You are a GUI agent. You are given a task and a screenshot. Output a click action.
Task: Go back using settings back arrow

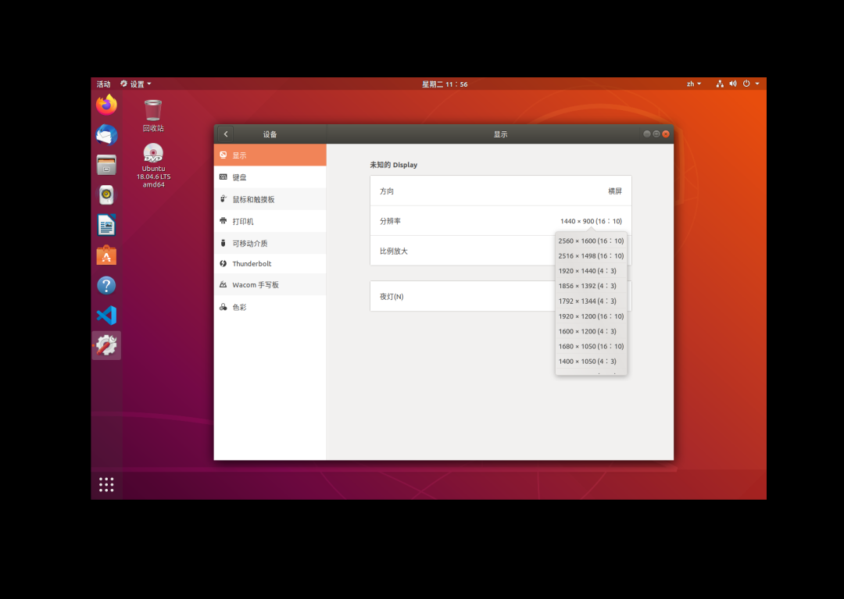pos(226,134)
